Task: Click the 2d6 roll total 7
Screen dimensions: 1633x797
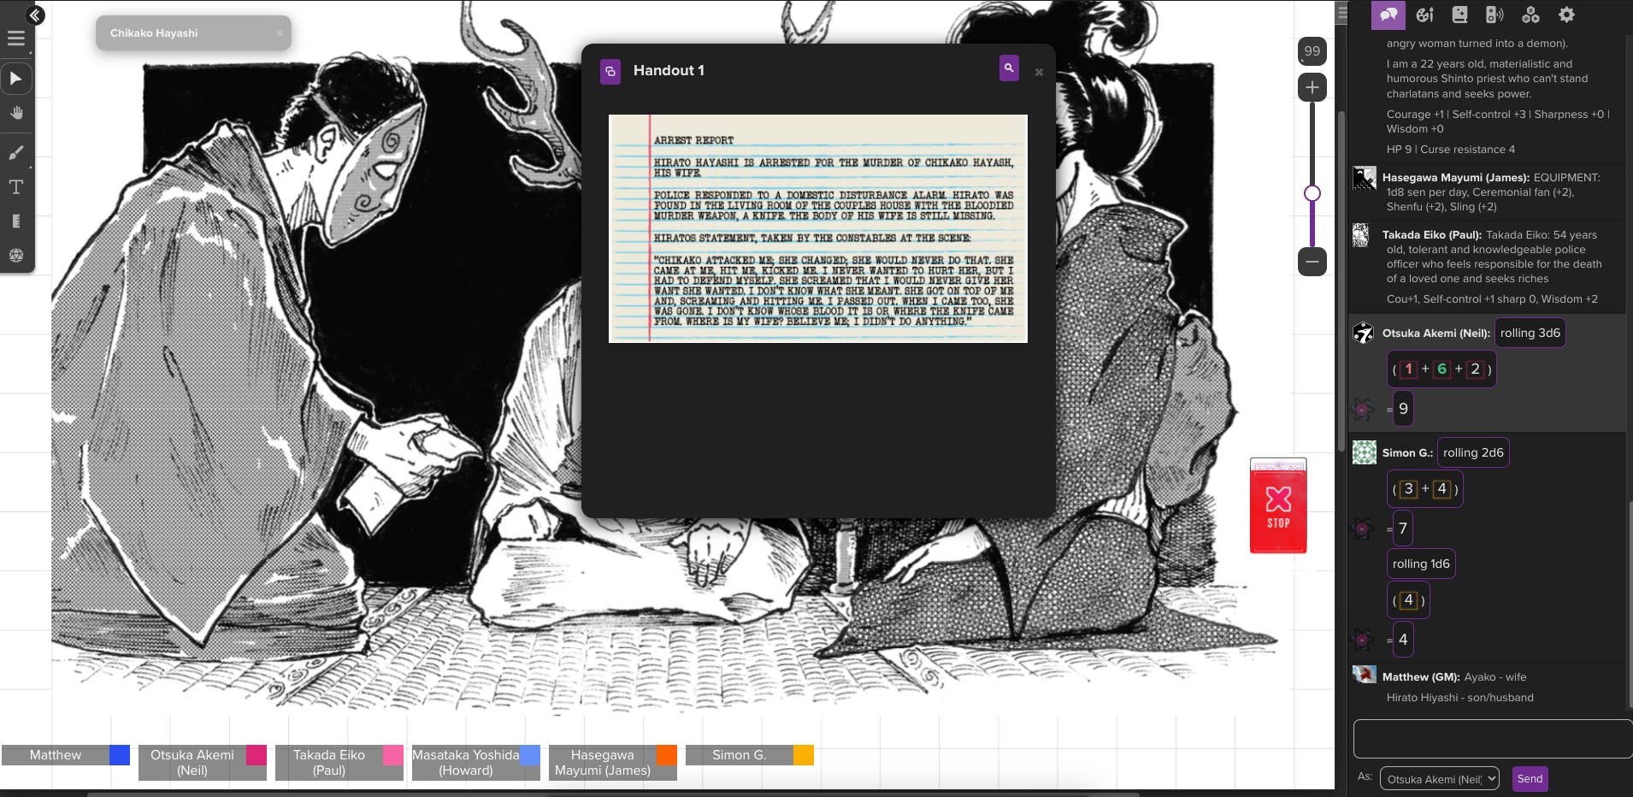Action: pos(1402,528)
